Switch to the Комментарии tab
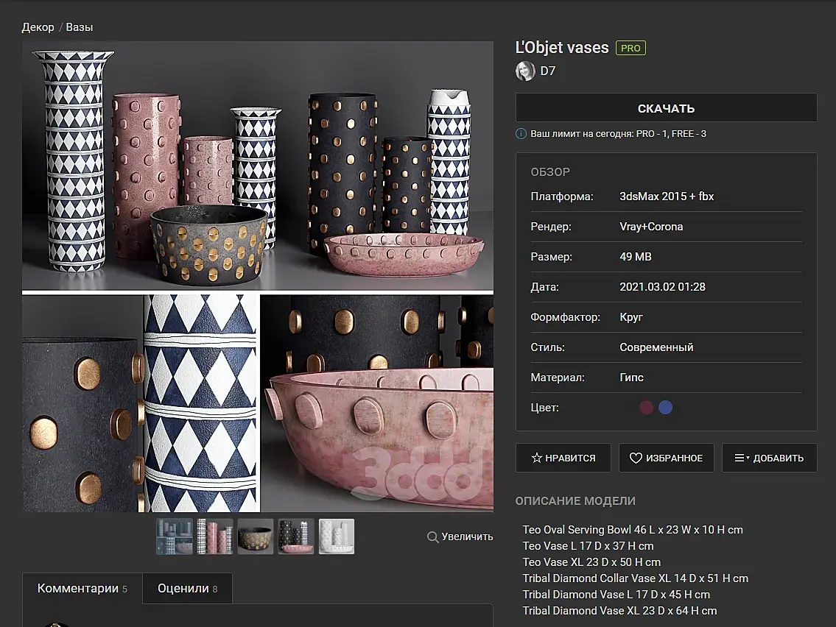The width and height of the screenshot is (836, 627). click(82, 588)
